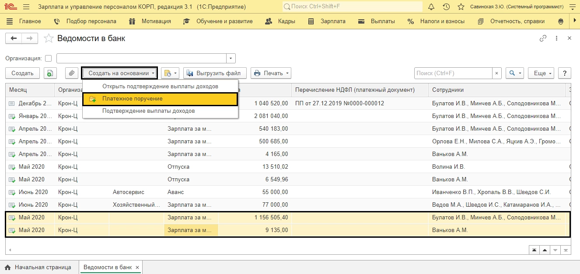Expand the Организация dropdown arrow
Image resolution: width=580 pixels, height=274 pixels.
pos(231,59)
